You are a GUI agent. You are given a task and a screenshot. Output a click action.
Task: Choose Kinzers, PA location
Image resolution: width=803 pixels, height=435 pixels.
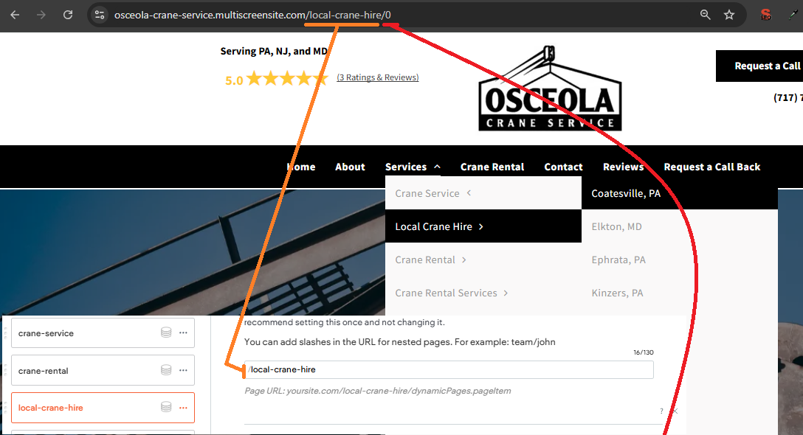click(680, 293)
